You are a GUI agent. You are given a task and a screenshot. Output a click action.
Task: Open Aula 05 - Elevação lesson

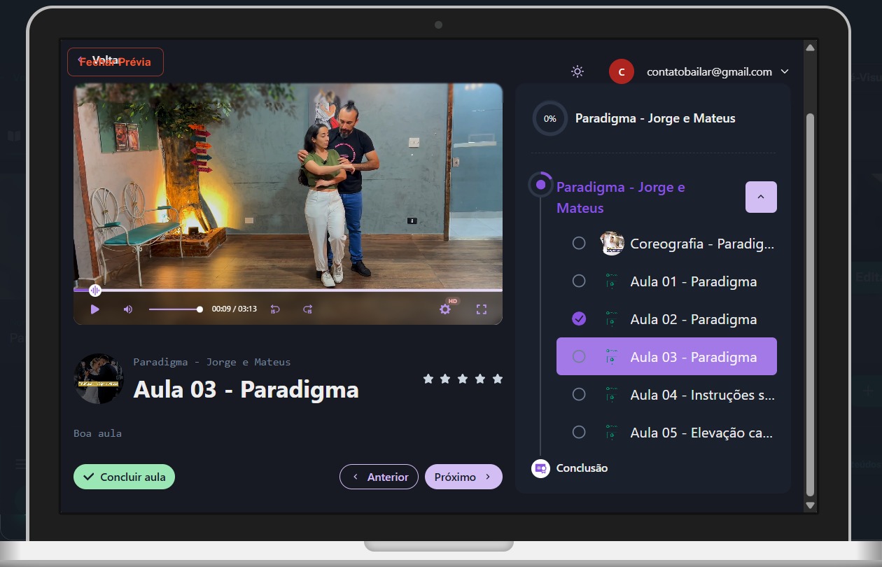[x=701, y=433]
